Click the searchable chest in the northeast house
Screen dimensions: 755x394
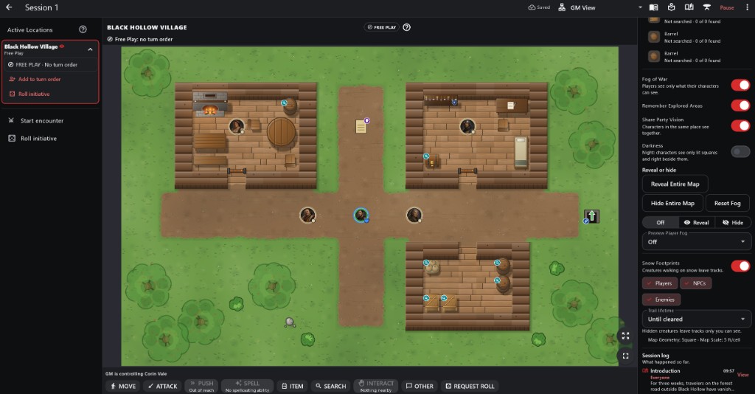point(431,161)
